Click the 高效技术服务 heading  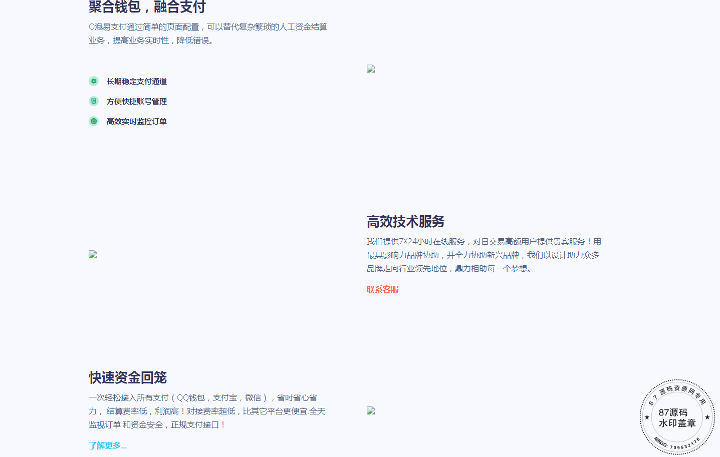click(405, 221)
